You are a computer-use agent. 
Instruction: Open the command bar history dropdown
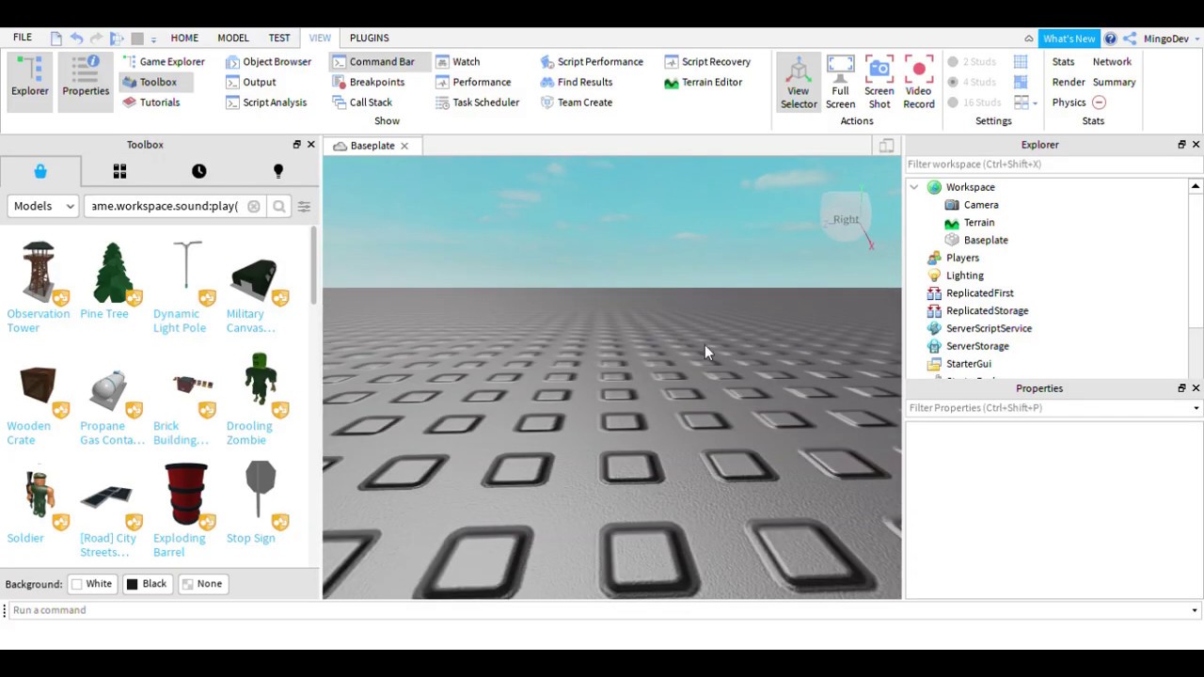click(x=1195, y=610)
